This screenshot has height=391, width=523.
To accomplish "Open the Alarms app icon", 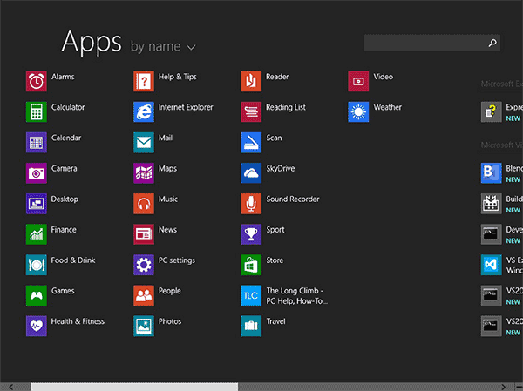I will 36,81.
